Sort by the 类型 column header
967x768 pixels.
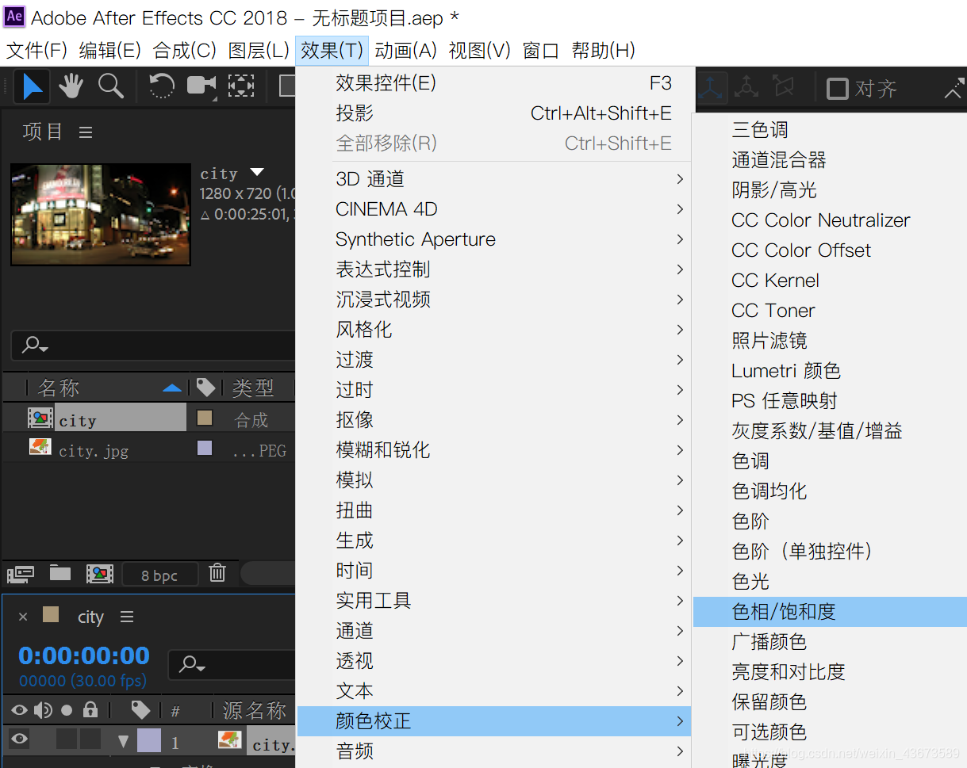tap(254, 388)
